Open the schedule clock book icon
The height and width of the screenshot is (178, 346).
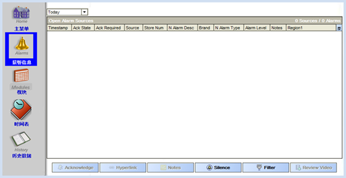click(21, 110)
